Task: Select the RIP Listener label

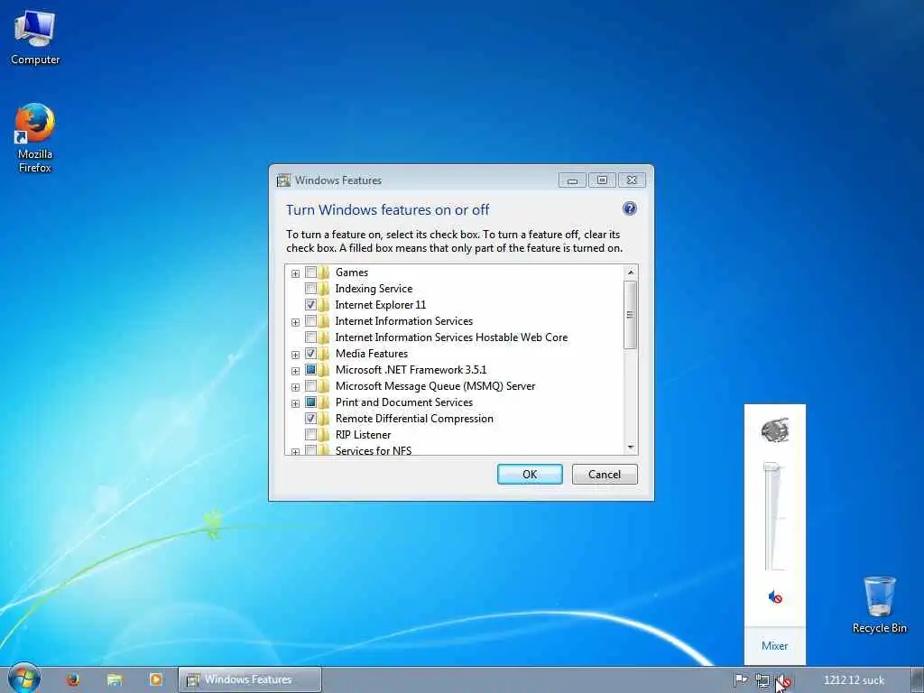Action: tap(363, 434)
